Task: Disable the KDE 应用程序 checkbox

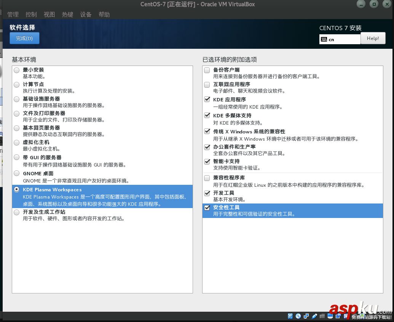Action: 207,99
